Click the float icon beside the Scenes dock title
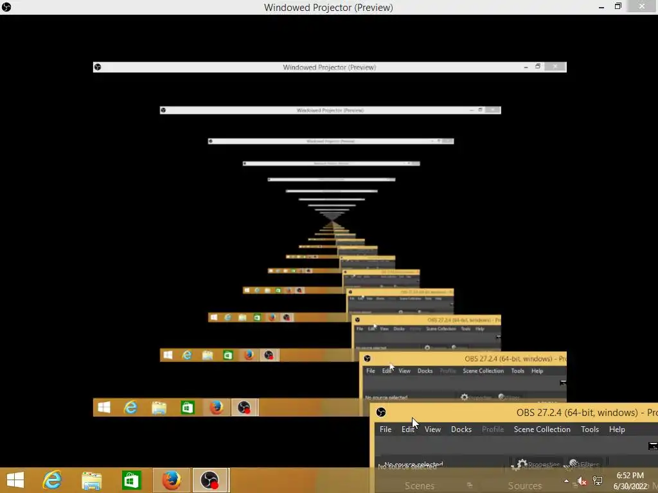The image size is (658, 493). 470,485
